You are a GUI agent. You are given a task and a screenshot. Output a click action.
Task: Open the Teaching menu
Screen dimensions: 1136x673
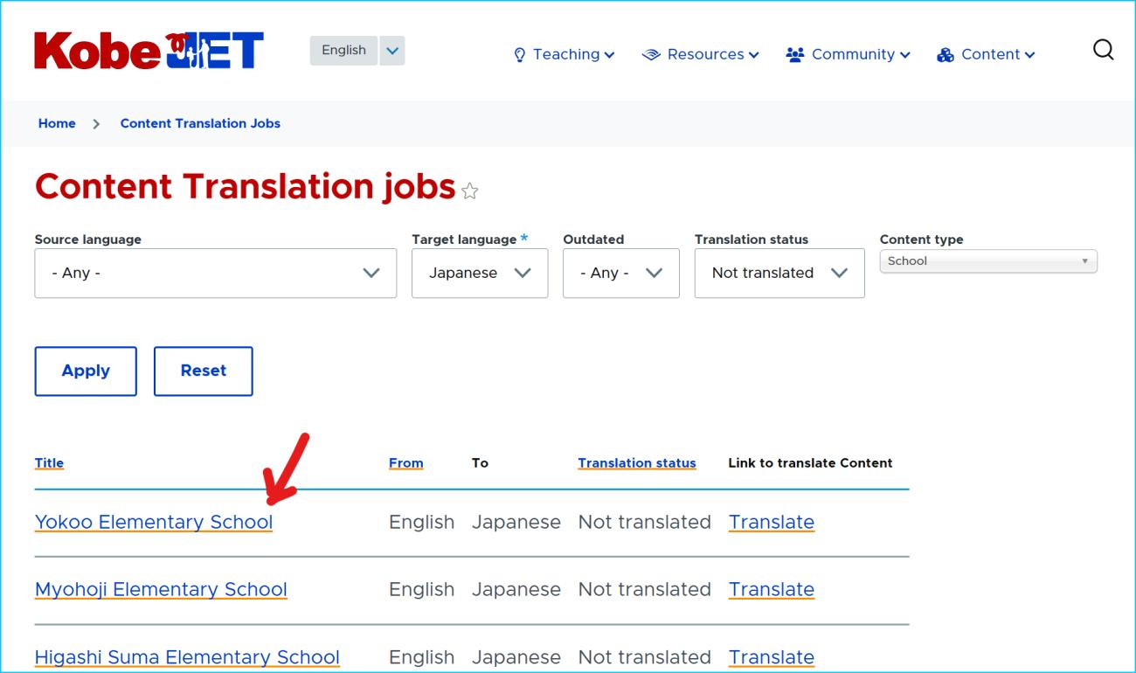(x=565, y=54)
